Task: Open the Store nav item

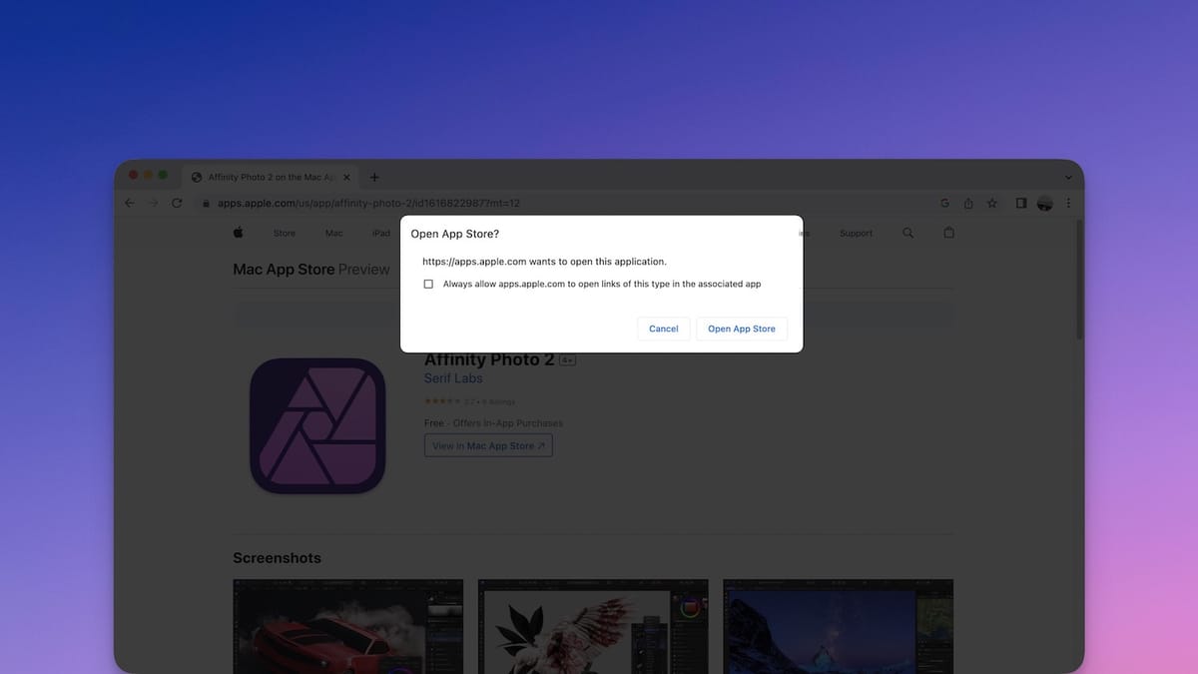Action: (285, 233)
